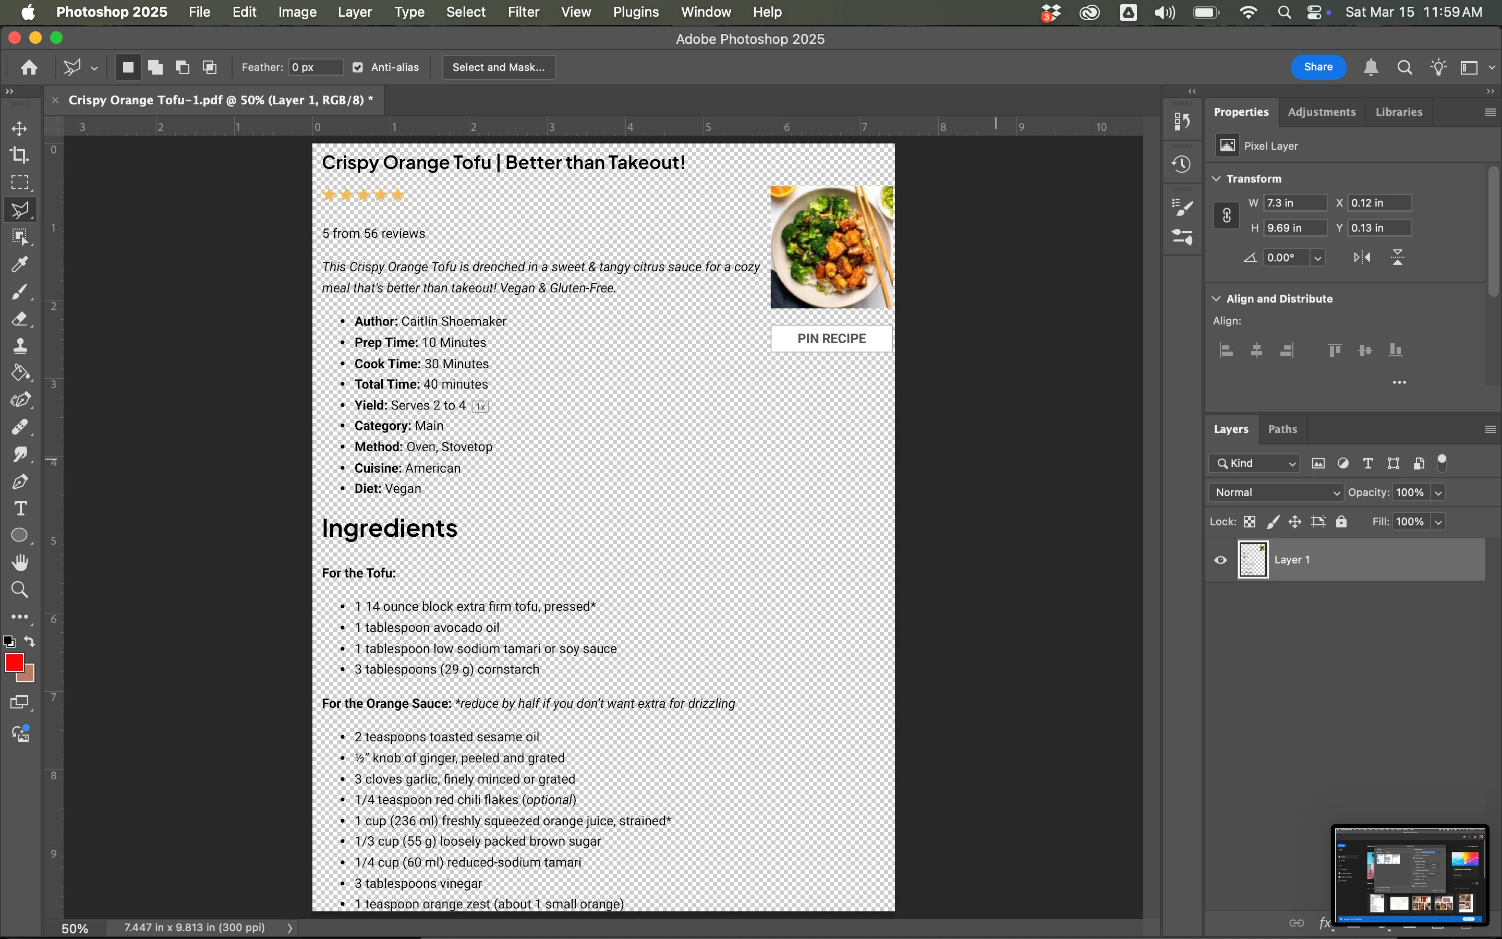
Task: Select the Move tool
Action: pos(19,128)
